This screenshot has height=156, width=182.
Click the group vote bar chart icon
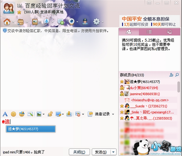[69, 114]
